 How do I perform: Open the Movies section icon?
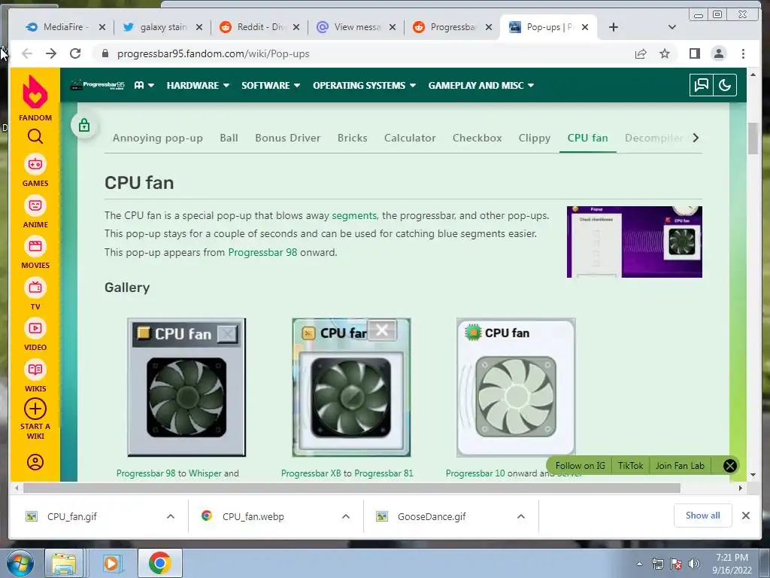click(x=35, y=247)
